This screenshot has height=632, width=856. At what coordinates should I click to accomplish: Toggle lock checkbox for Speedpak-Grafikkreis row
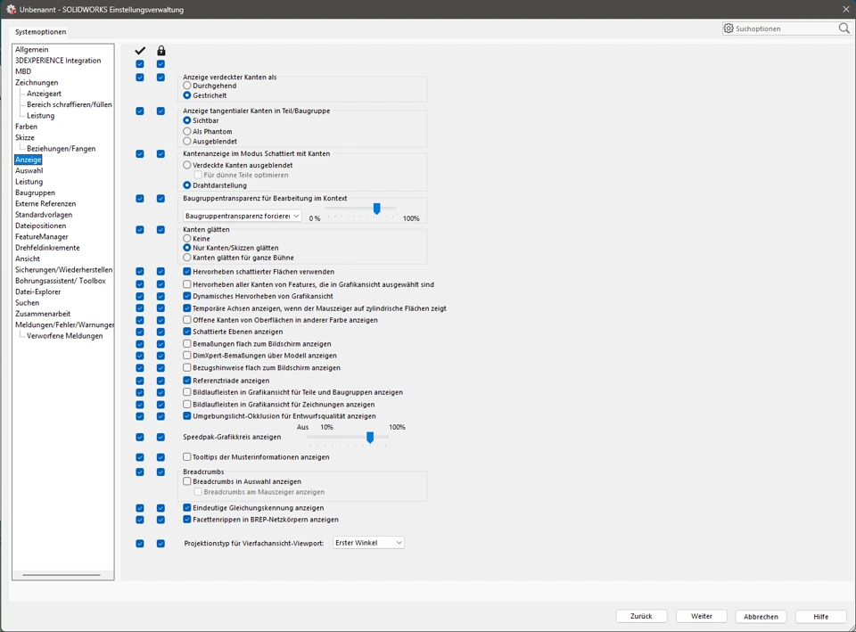tap(161, 438)
